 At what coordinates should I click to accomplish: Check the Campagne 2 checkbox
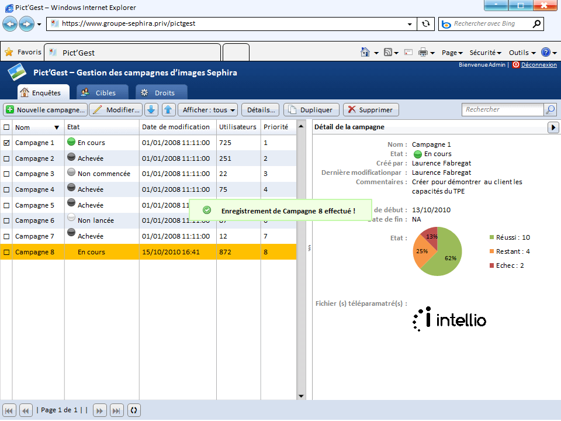[6, 158]
